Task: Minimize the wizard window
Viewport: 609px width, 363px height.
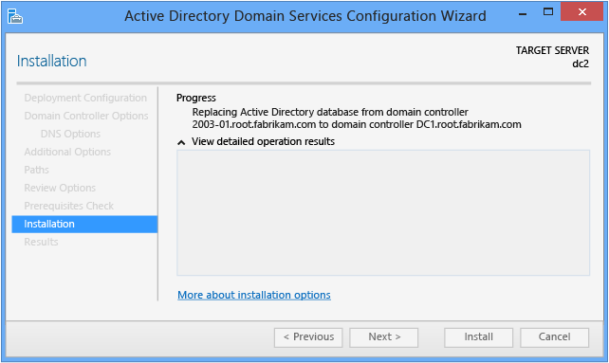Action: pyautogui.click(x=523, y=13)
